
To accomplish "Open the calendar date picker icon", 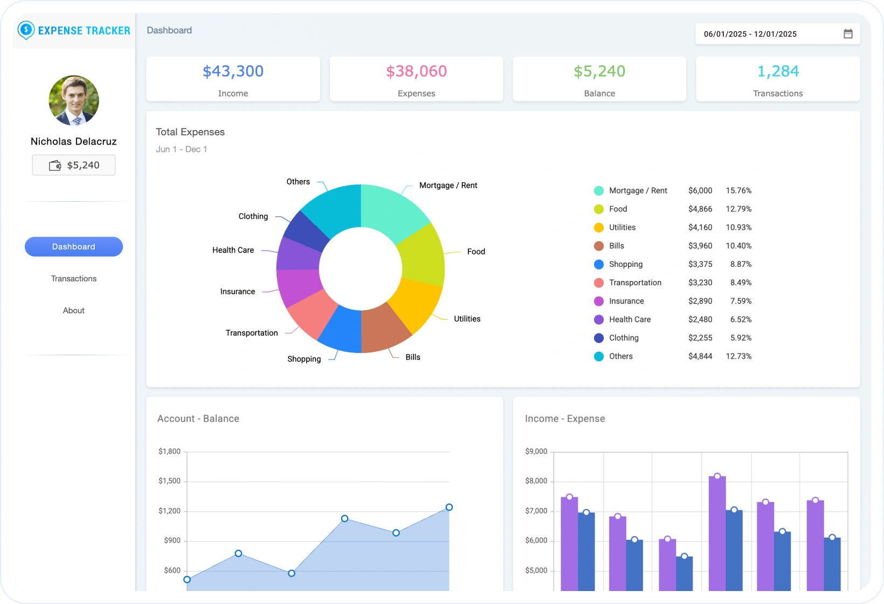I will coord(848,34).
